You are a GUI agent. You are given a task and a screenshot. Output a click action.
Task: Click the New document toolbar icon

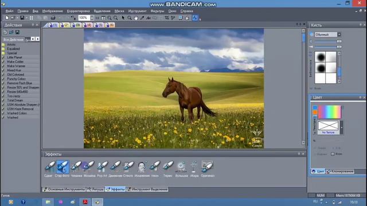pyautogui.click(x=6, y=18)
